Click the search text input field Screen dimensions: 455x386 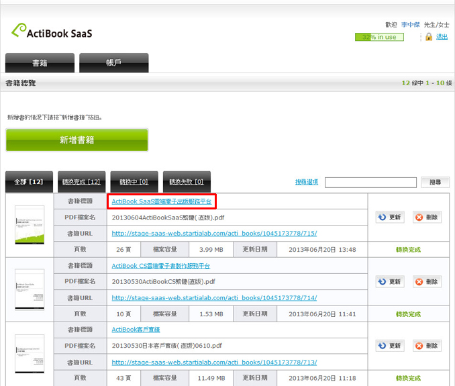tap(370, 183)
